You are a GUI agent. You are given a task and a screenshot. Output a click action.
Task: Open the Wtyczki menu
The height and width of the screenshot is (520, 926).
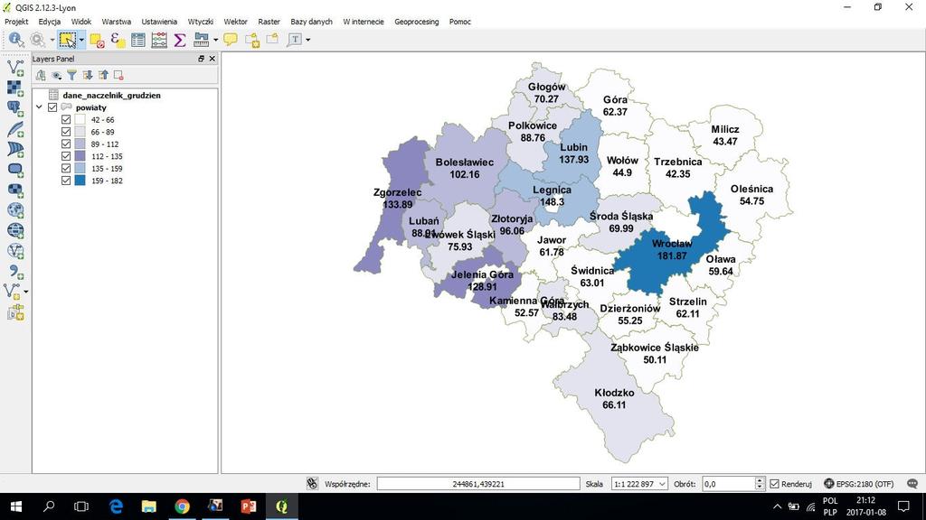tap(200, 22)
